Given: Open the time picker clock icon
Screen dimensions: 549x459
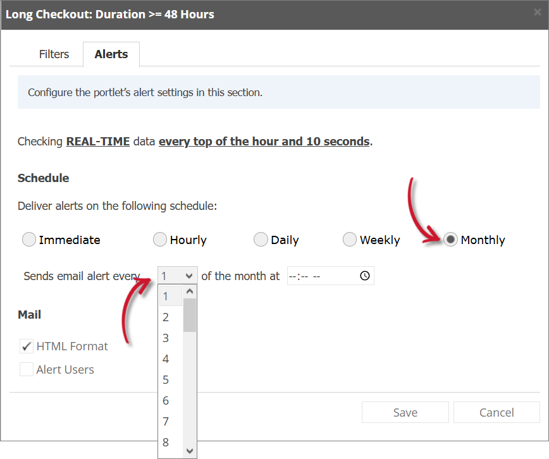Looking at the screenshot, I should click(x=365, y=276).
